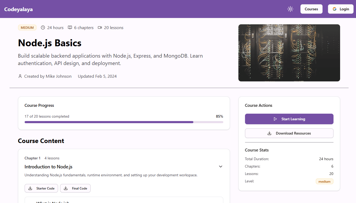Click the person icon beside Created by
Viewport: 356px width, 203px height.
point(20,76)
